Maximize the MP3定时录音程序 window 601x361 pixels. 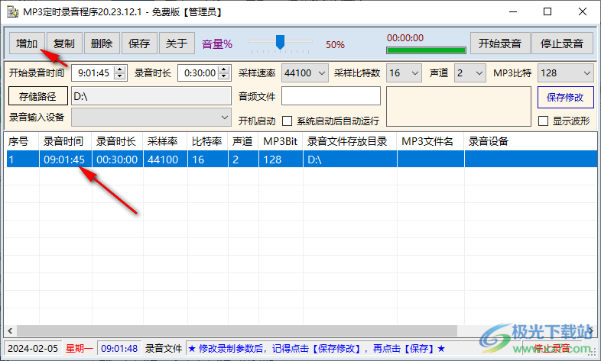click(547, 12)
